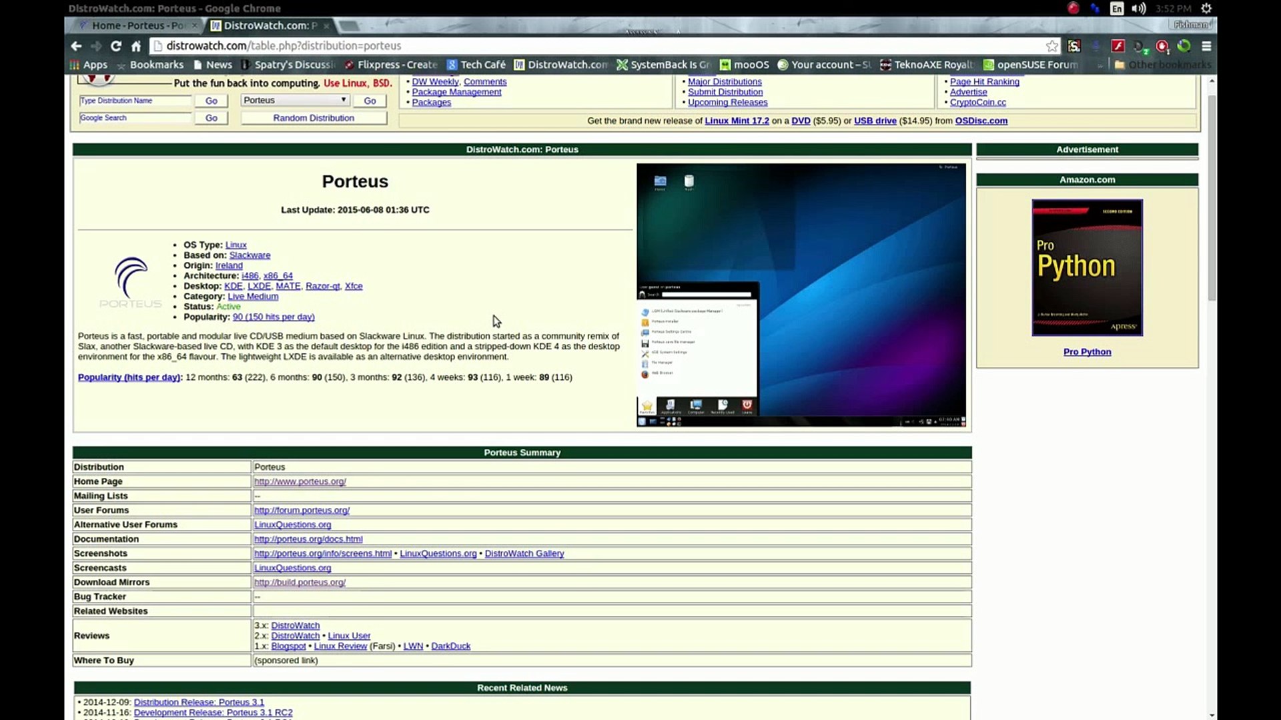
Task: Focus the Type Distribution Name field
Action: (135, 101)
